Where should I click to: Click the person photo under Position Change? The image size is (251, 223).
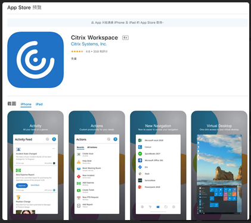click(x=26, y=212)
